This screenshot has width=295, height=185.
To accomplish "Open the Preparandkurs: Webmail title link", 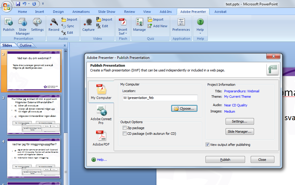I will pyautogui.click(x=241, y=91).
